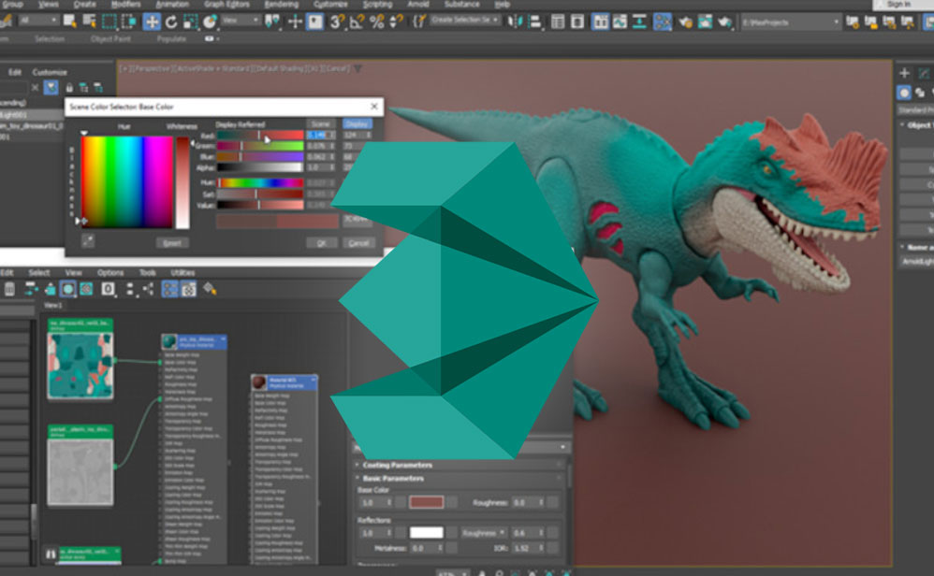Toggle the Angle Snap icon
This screenshot has height=576, width=934.
coord(358,21)
